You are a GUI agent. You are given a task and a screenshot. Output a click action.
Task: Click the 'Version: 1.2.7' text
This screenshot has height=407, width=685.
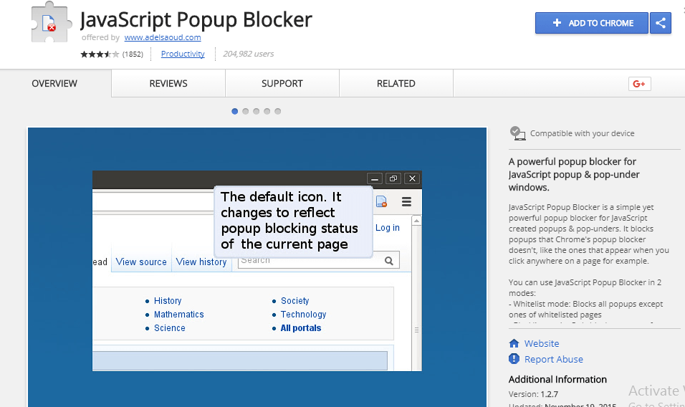point(533,394)
